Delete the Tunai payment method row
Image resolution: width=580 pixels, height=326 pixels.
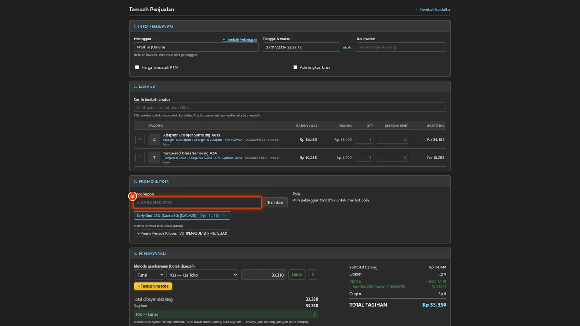(x=313, y=275)
